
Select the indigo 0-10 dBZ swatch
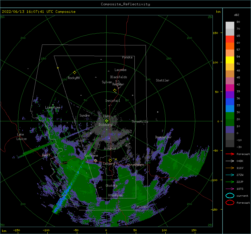pyautogui.click(x=230, y=129)
